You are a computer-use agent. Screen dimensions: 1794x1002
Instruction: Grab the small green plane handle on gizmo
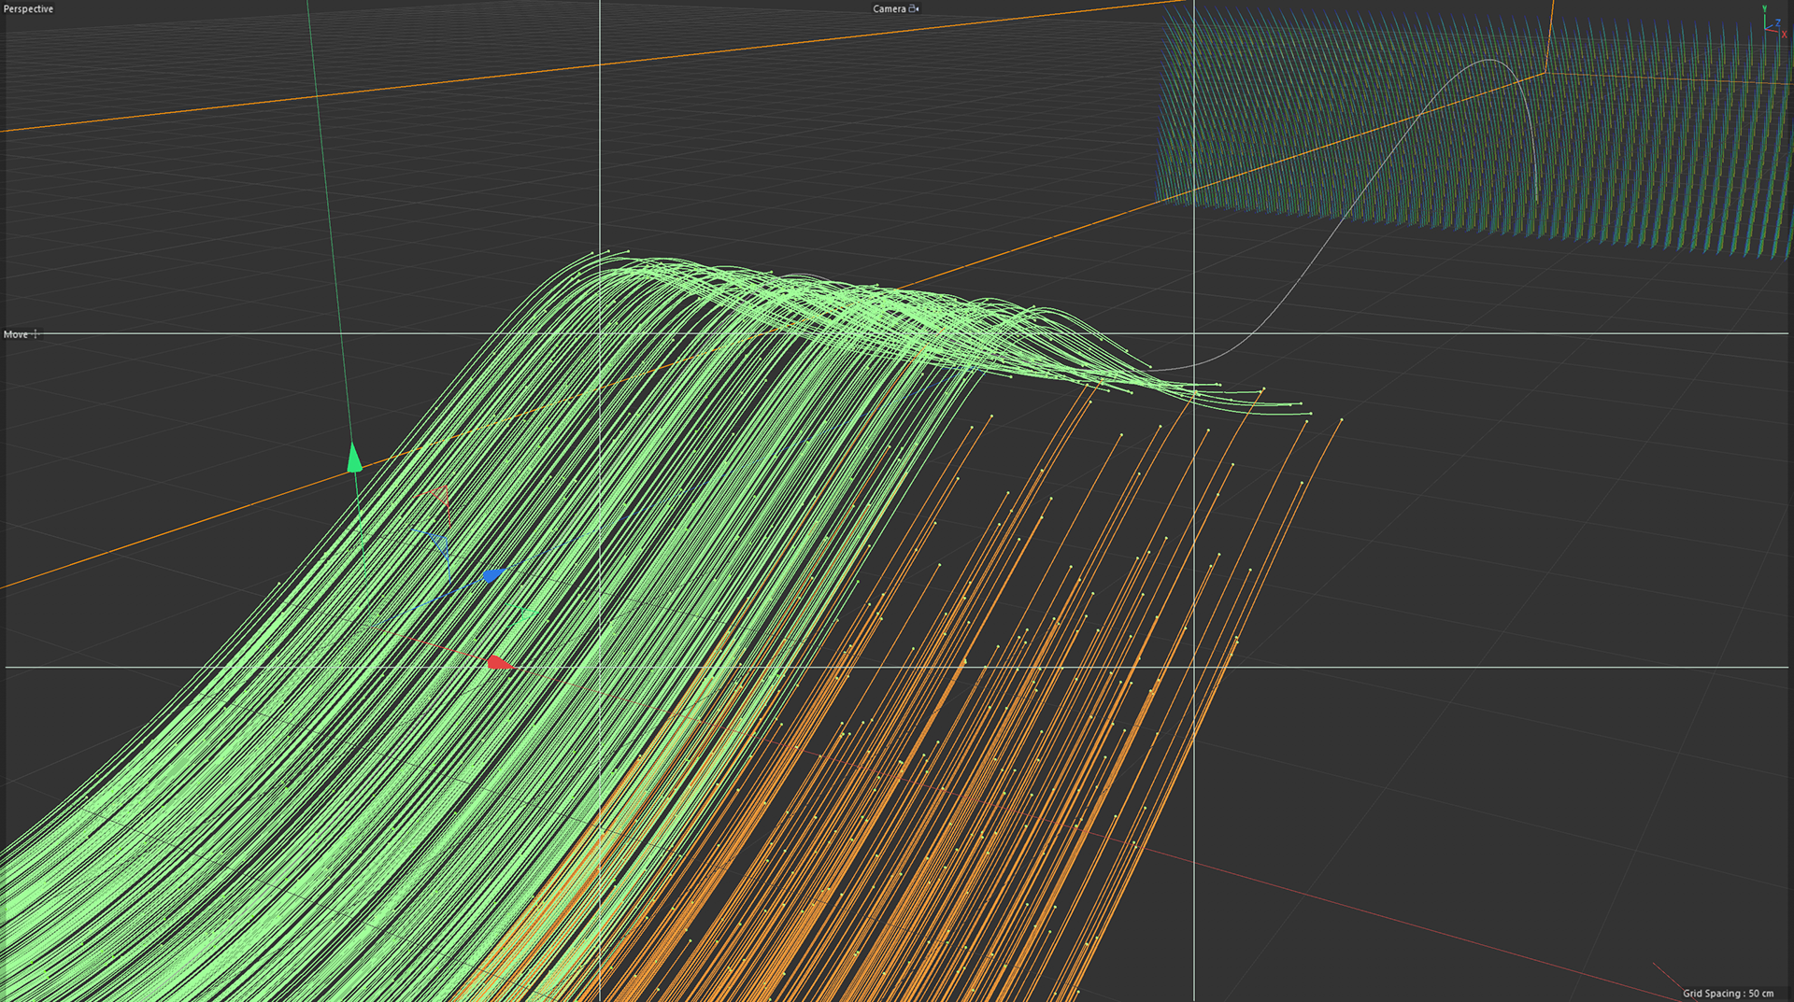pos(529,612)
